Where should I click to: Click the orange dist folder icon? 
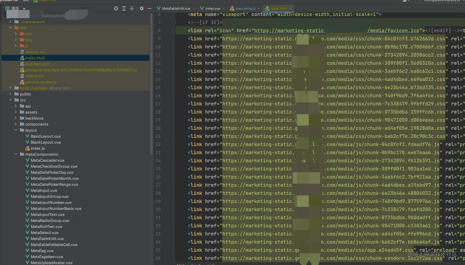(17, 28)
